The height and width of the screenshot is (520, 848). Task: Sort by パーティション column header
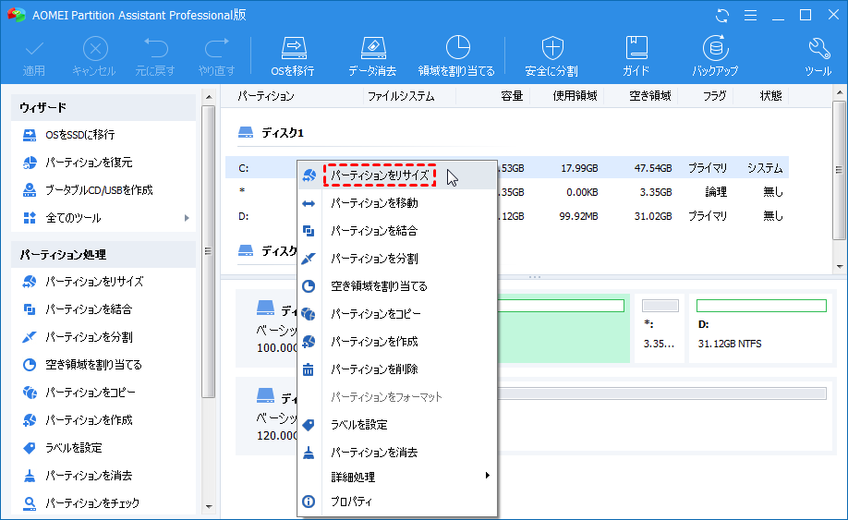tap(266, 96)
